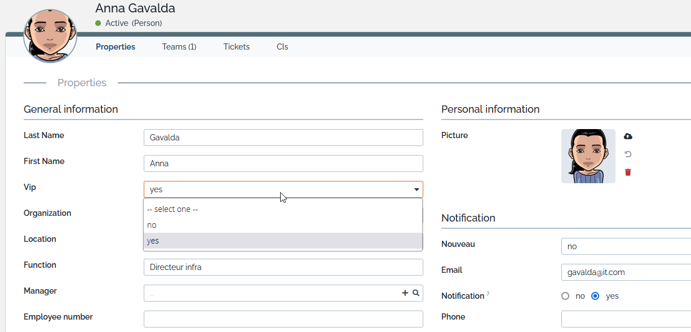Image resolution: width=691 pixels, height=332 pixels.
Task: Set Notification radio to no
Action: [x=565, y=296]
